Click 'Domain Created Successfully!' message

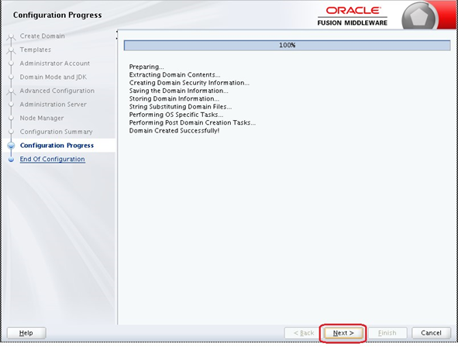point(174,130)
